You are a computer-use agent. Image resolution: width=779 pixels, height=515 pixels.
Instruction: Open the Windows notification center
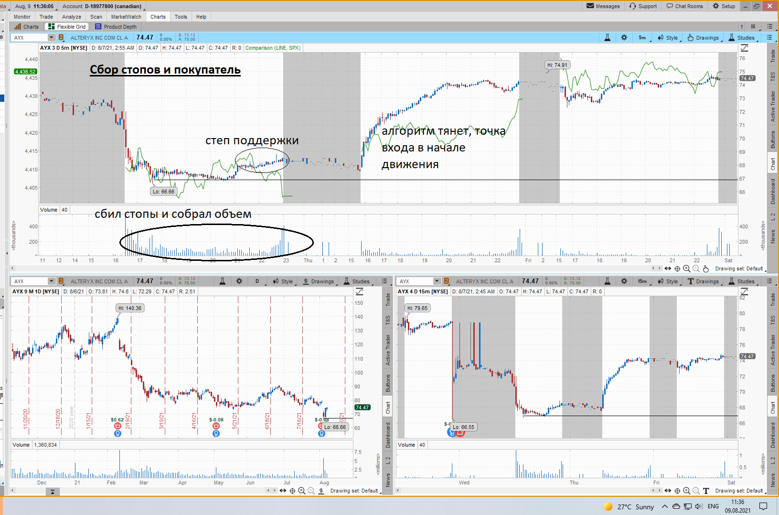click(763, 506)
